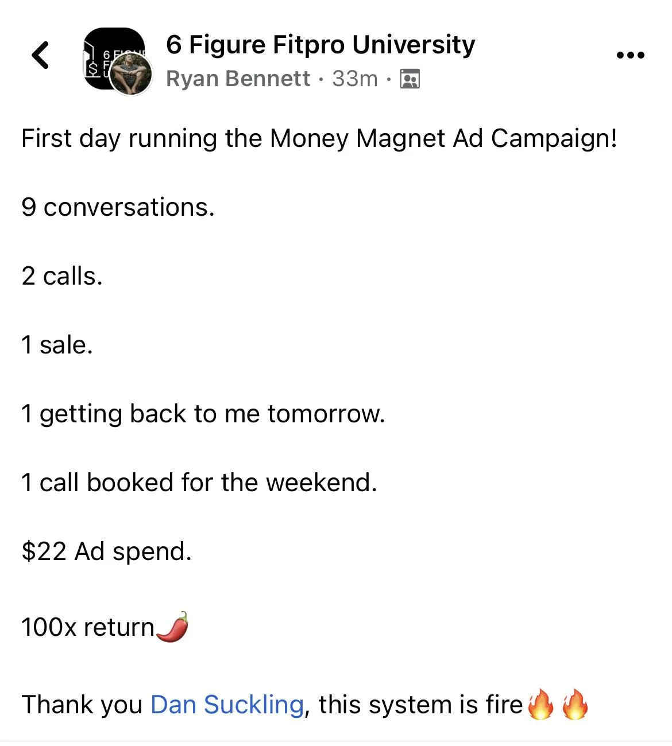The width and height of the screenshot is (672, 746).
Task: Tap the '$22 Ad spend.' line
Action: click(106, 552)
